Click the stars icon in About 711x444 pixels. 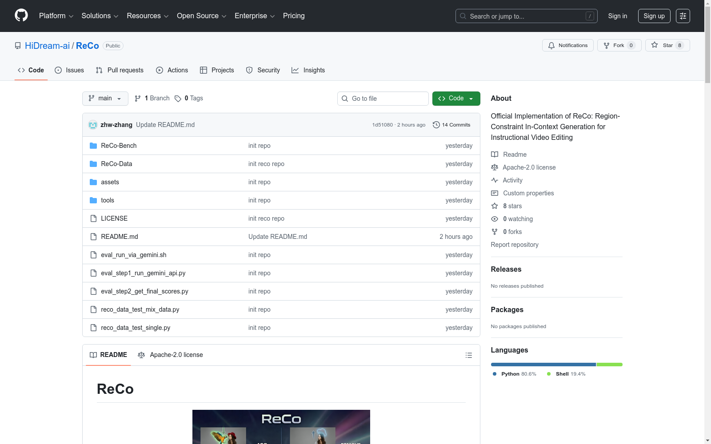[x=495, y=206]
